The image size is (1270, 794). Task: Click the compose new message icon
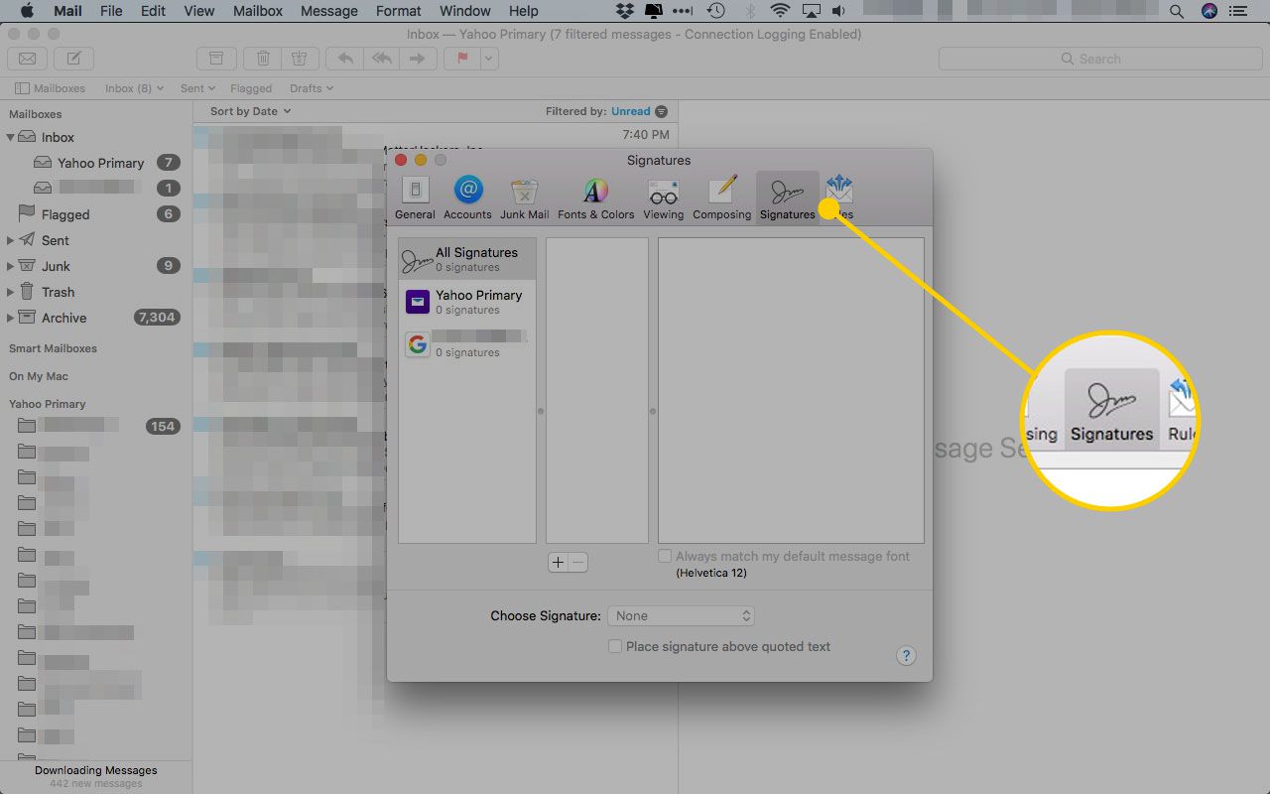74,59
